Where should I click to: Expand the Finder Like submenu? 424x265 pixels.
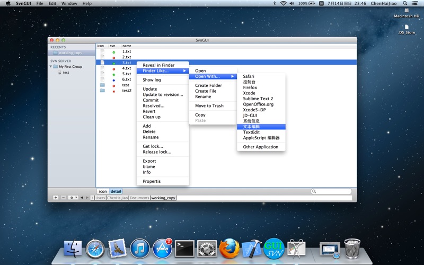coord(163,71)
